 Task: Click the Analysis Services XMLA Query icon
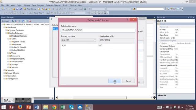tap(49, 9)
